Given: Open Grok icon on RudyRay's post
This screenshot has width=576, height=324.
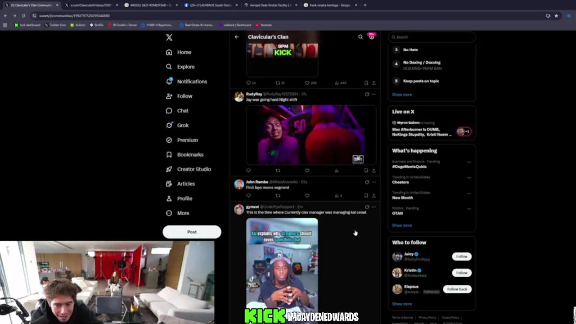Looking at the screenshot, I should point(367,94).
